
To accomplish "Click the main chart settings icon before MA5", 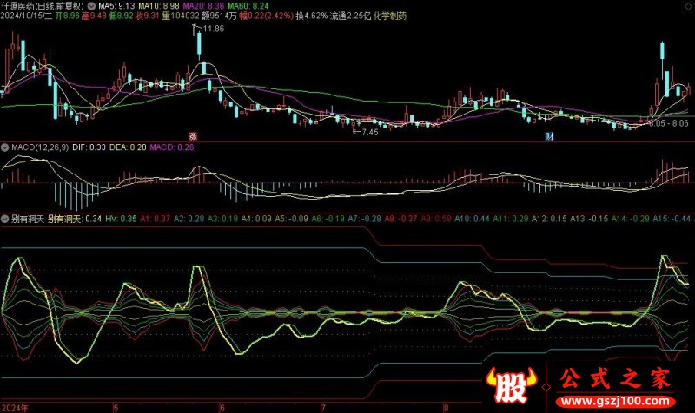I will pos(93,5).
